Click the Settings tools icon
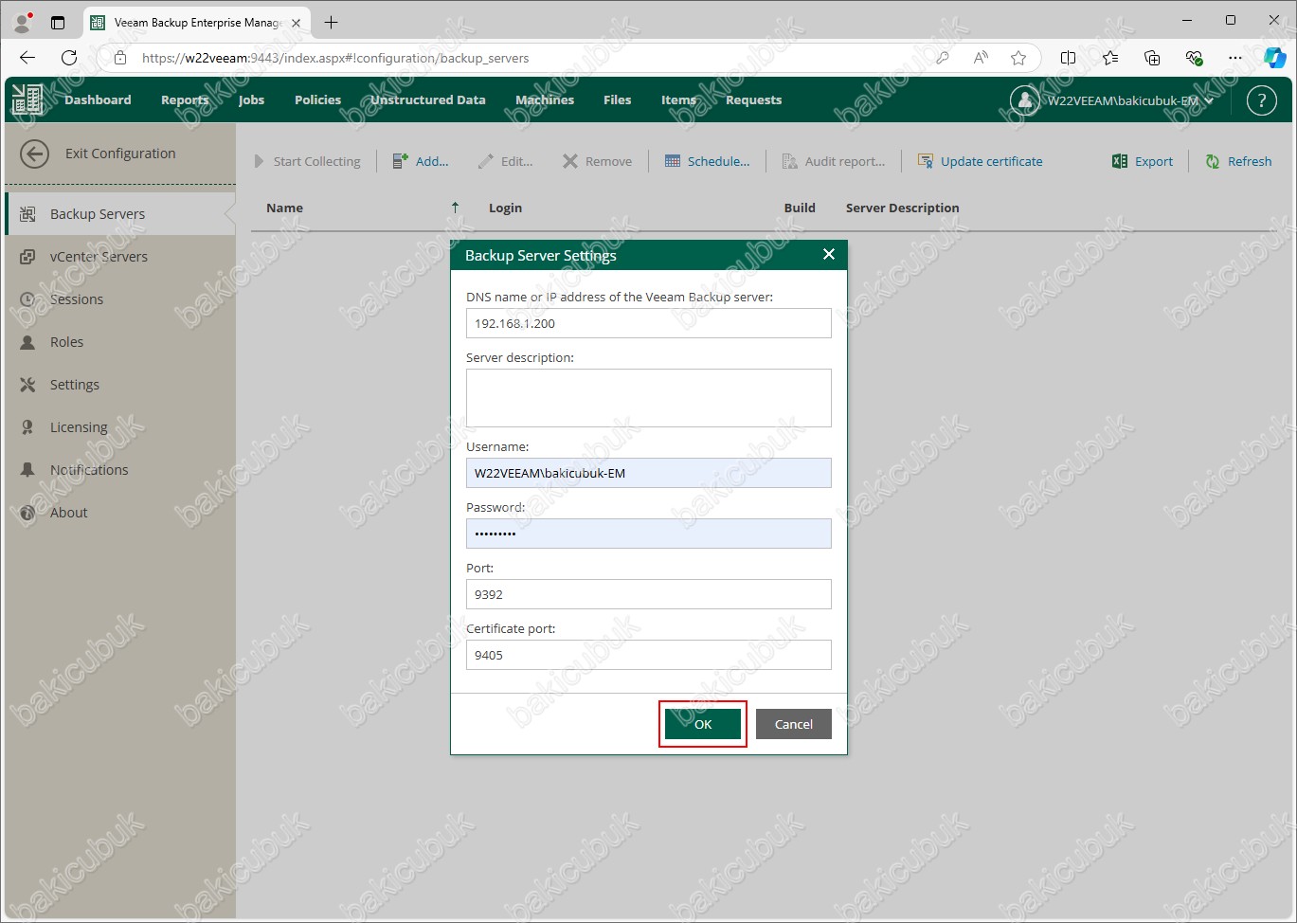Screen dimensions: 1297x923 [27, 385]
